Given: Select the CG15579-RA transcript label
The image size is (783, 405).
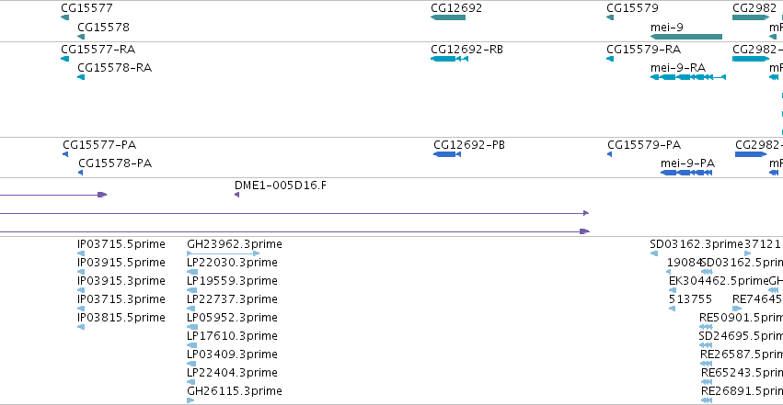Looking at the screenshot, I should point(644,50).
